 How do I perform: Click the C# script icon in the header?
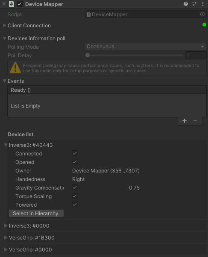(x=12, y=4)
